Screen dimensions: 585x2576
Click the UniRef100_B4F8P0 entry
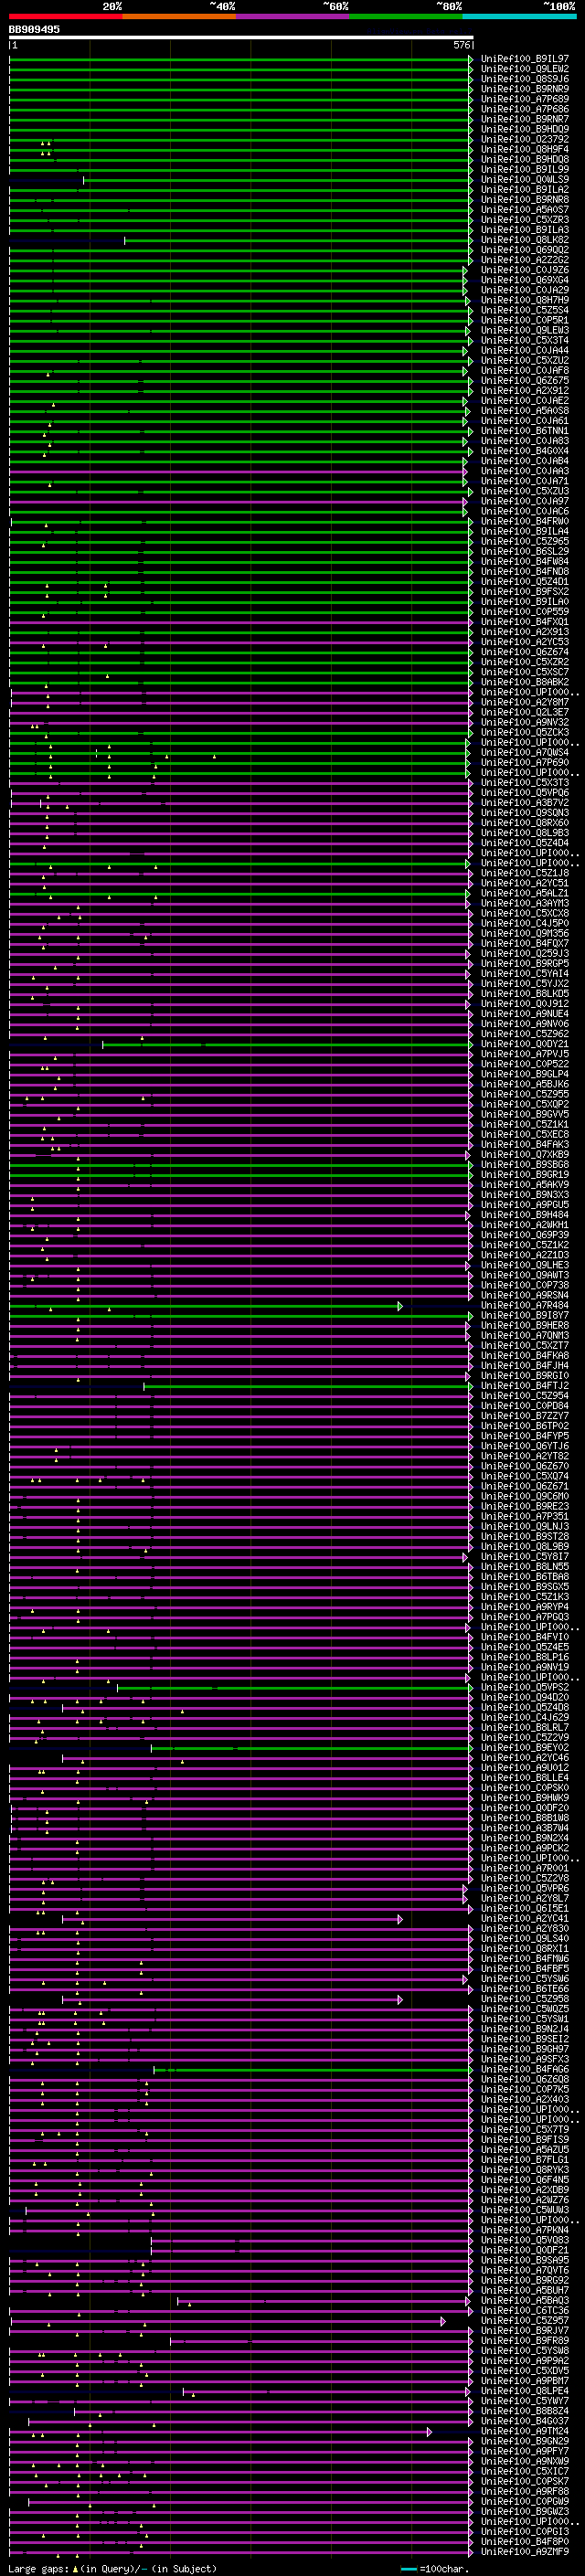click(525, 2542)
